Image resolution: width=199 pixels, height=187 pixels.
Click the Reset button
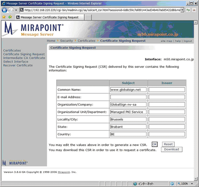[x=168, y=144]
